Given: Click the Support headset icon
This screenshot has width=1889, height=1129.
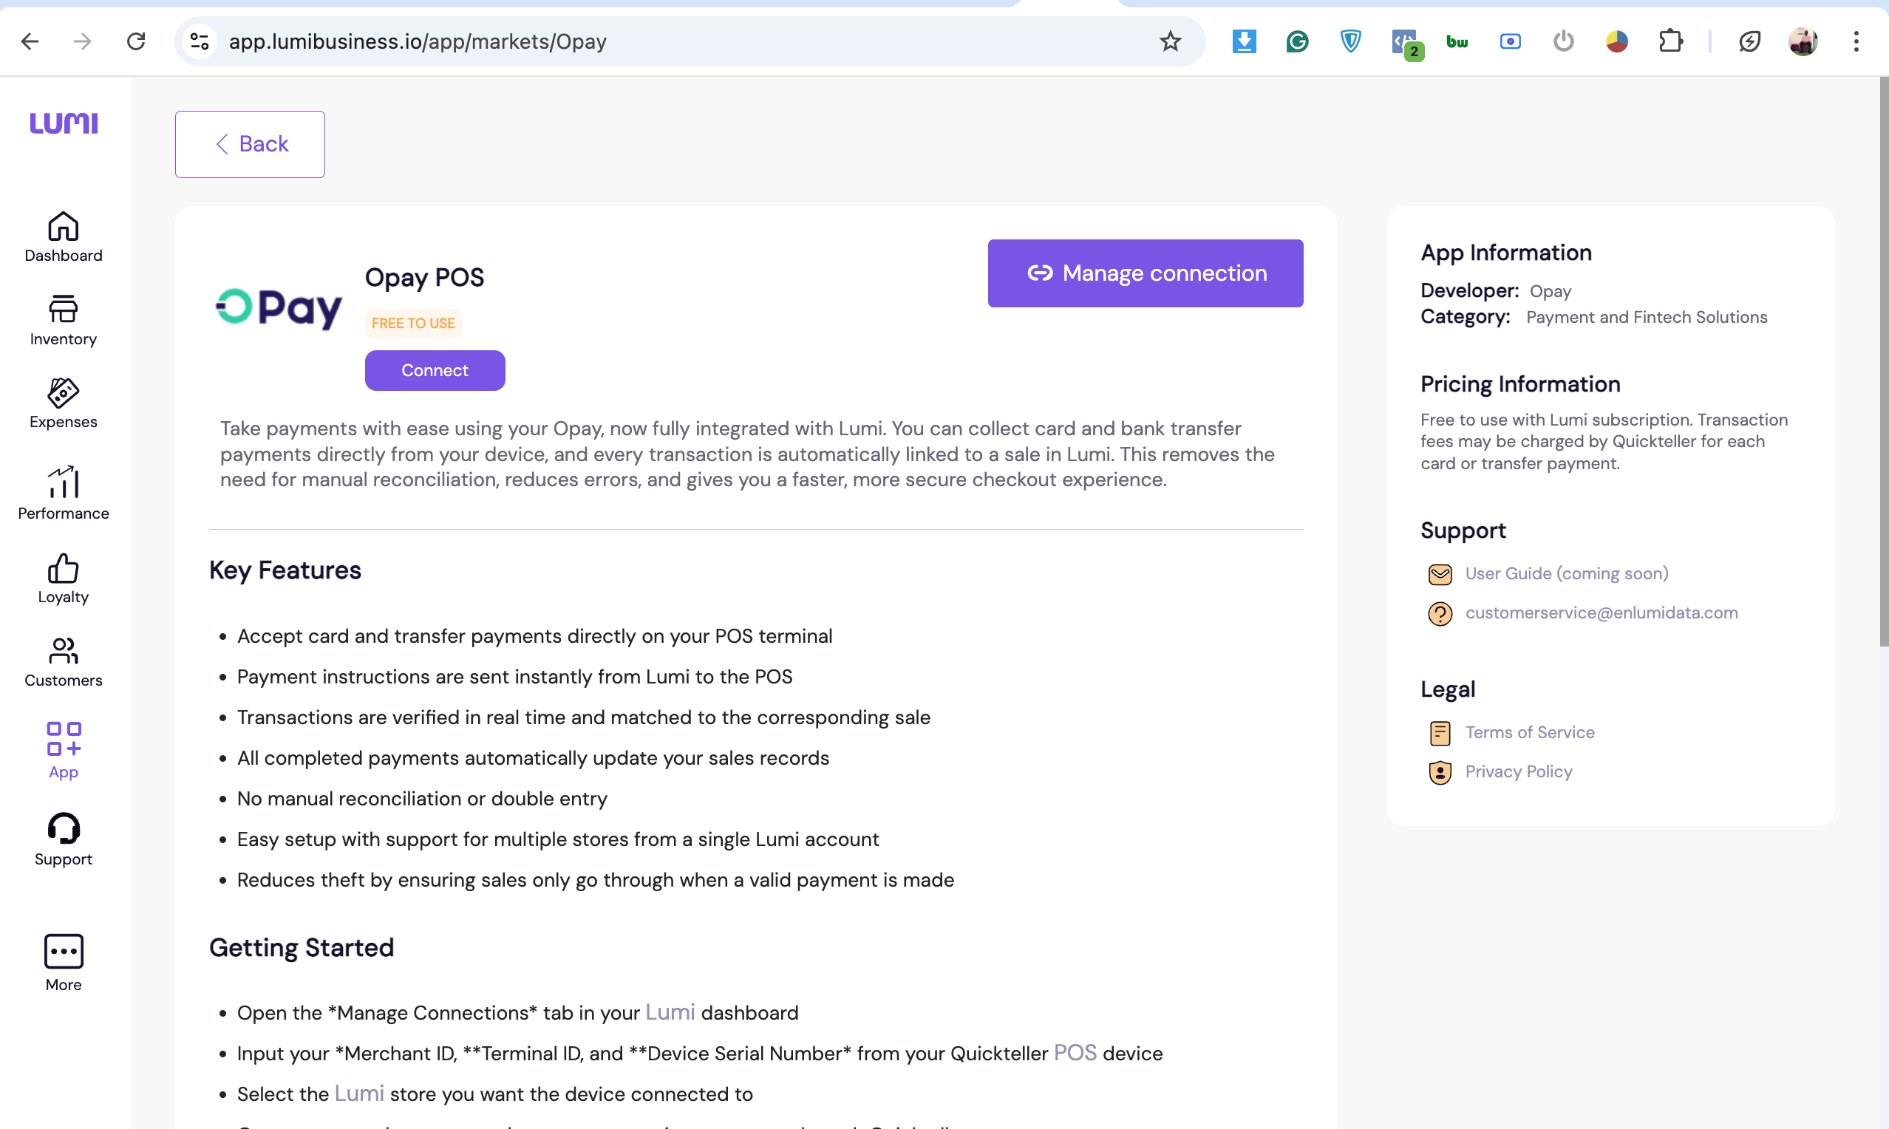Looking at the screenshot, I should pyautogui.click(x=63, y=828).
